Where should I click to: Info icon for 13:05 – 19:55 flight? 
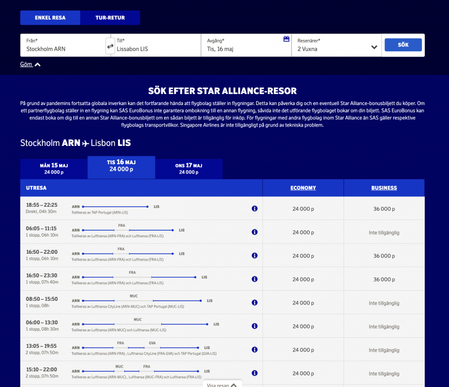pos(255,350)
